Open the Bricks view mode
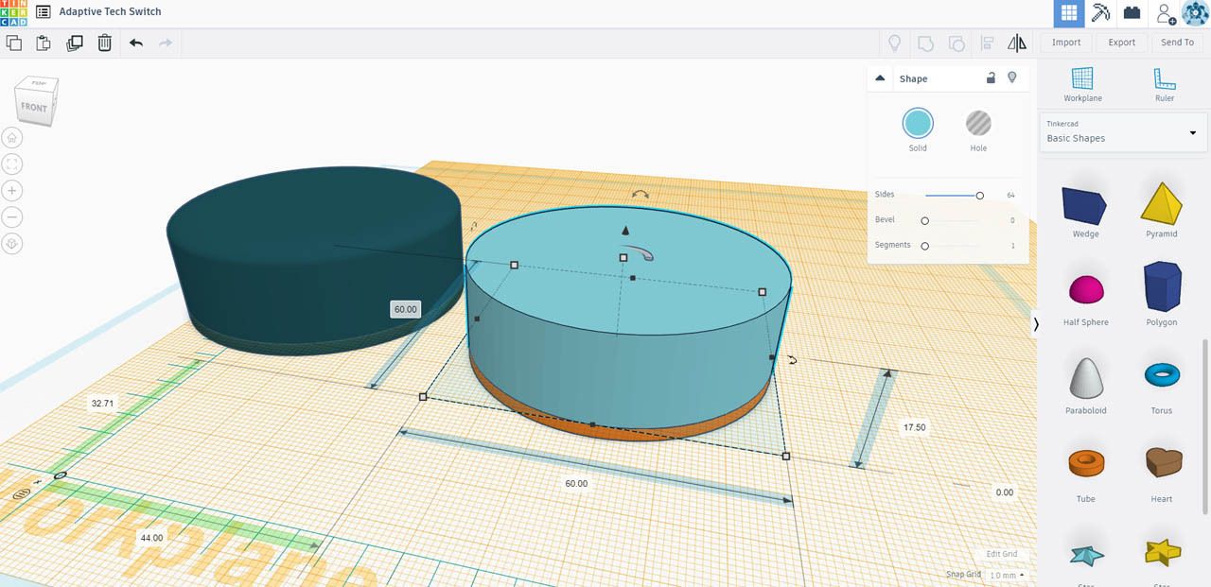Viewport: 1211px width, 587px height. click(x=1132, y=13)
